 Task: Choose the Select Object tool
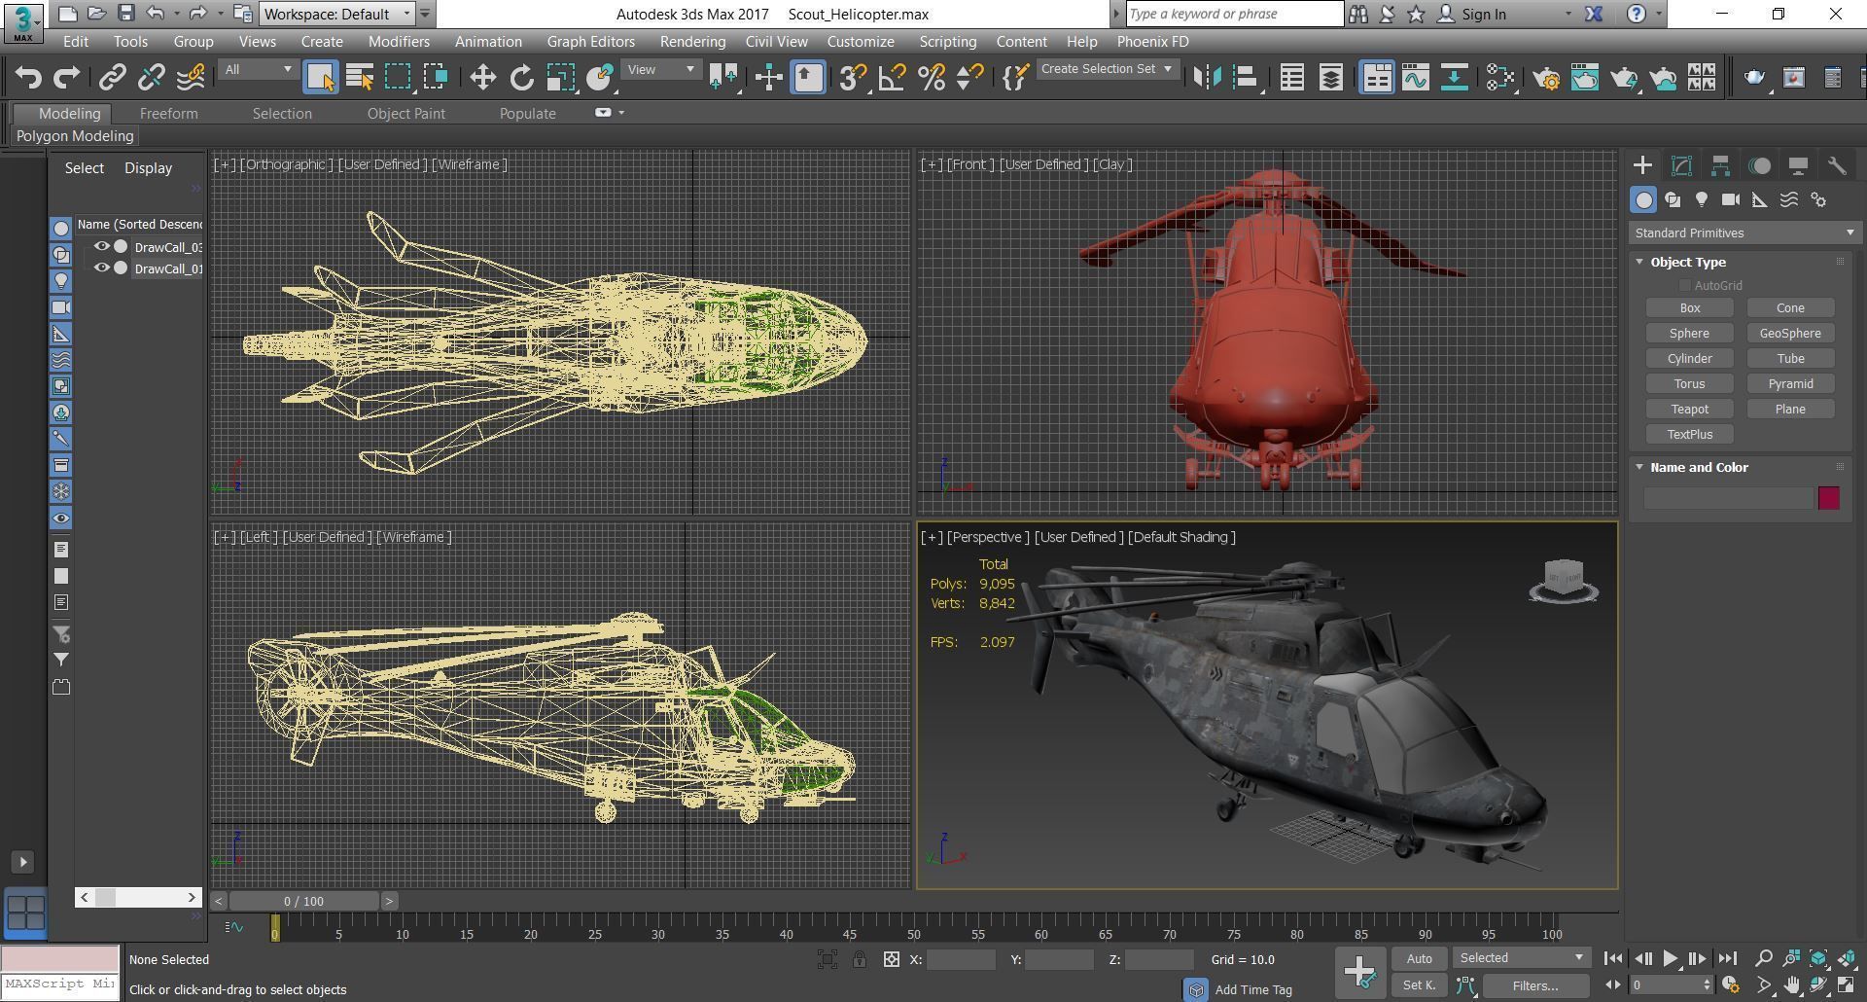(321, 78)
